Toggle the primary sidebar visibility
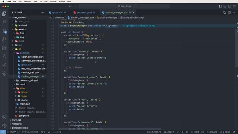Image resolution: width=238 pixels, height=134 pixels. (x=220, y=6)
